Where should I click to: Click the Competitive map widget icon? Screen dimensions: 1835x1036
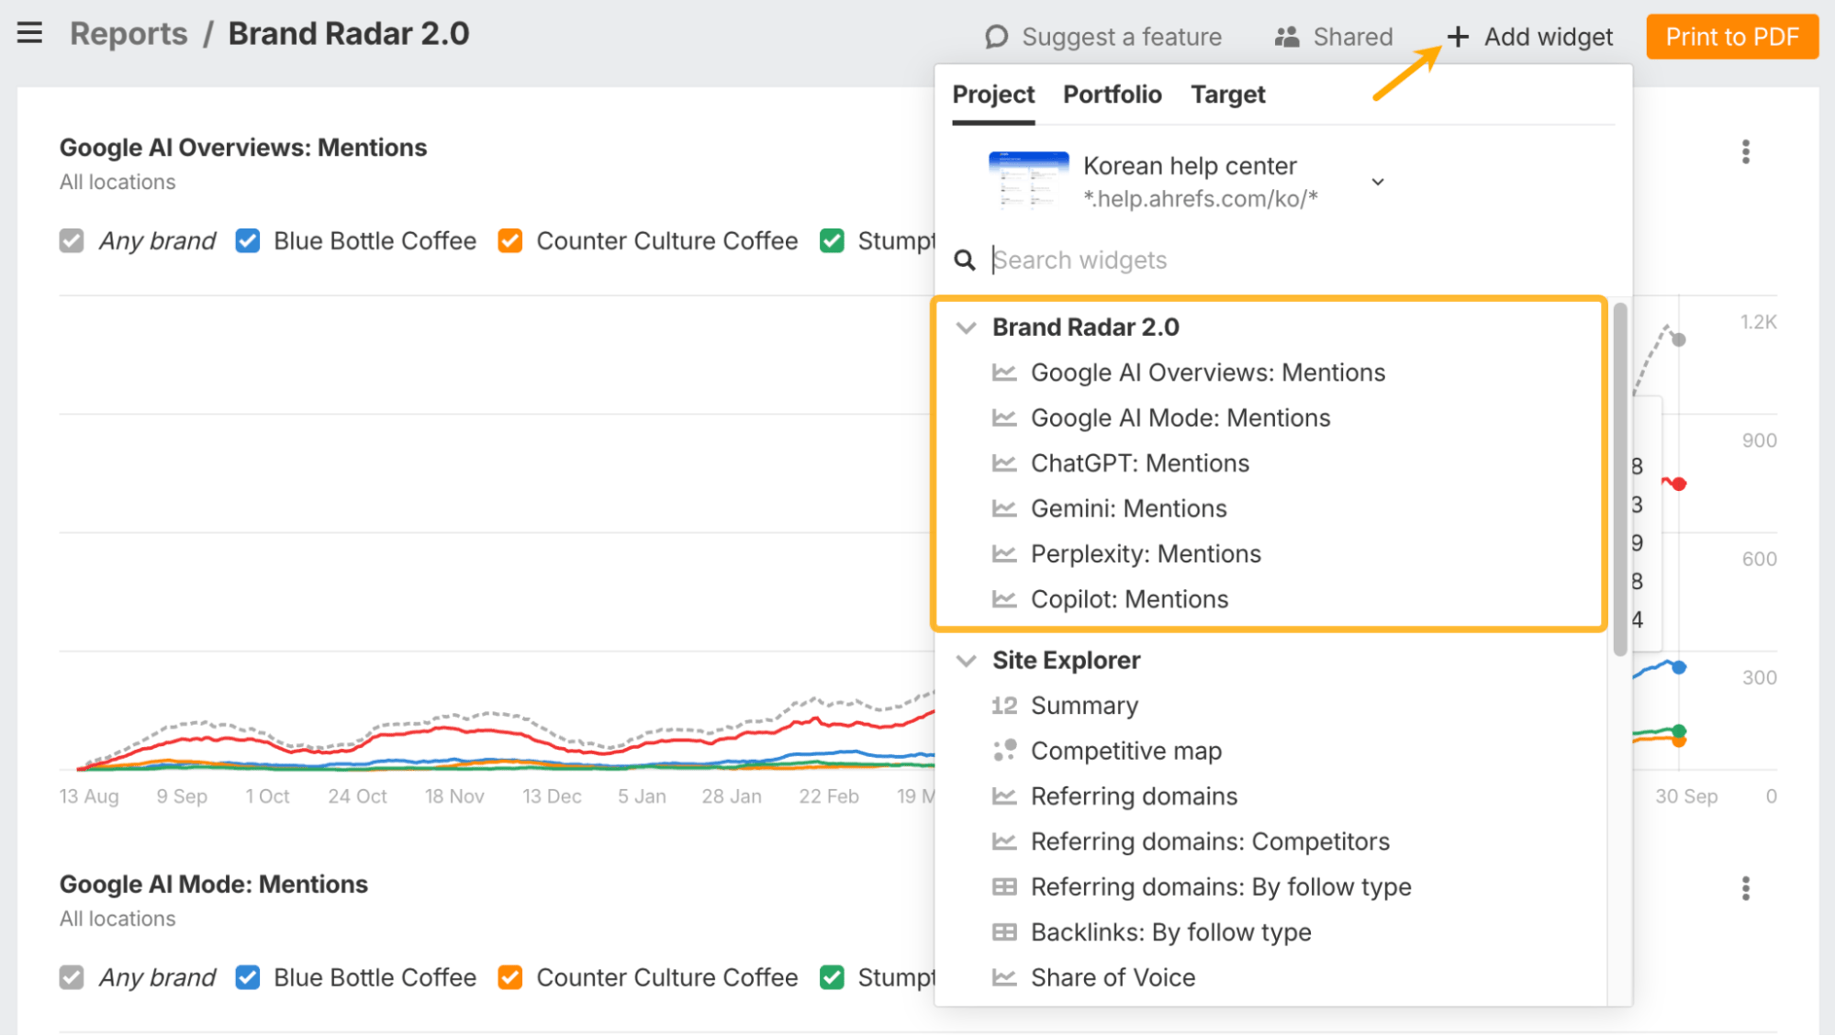click(x=1004, y=751)
